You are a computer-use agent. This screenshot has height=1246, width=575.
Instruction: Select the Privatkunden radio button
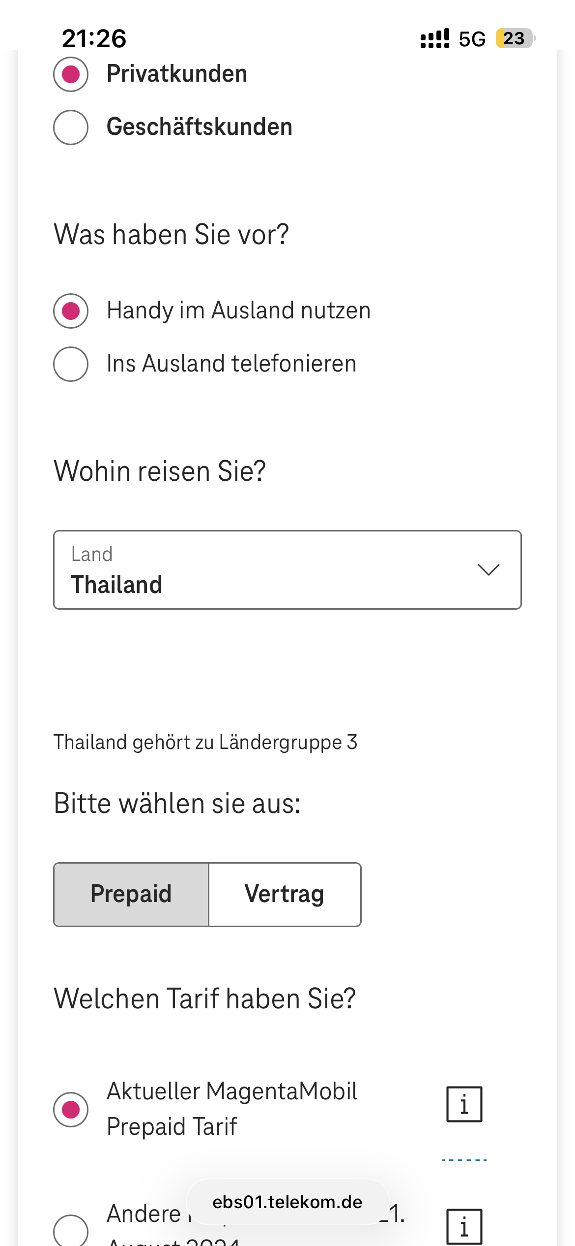pos(71,74)
